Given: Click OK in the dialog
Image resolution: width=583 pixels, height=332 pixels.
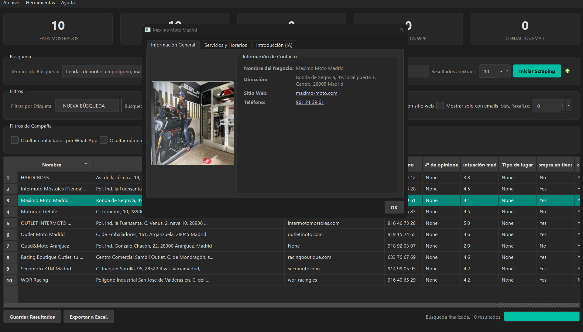Looking at the screenshot, I should [394, 207].
